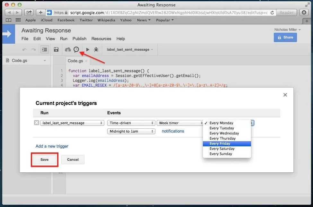Open the Apple bookmark
This screenshot has width=313, height=207.
[x=30, y=20]
